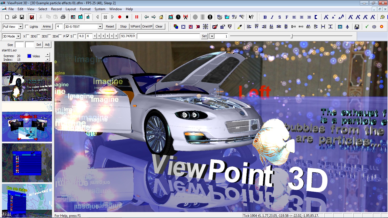Click the clock icon in the toolbar

click(x=178, y=17)
